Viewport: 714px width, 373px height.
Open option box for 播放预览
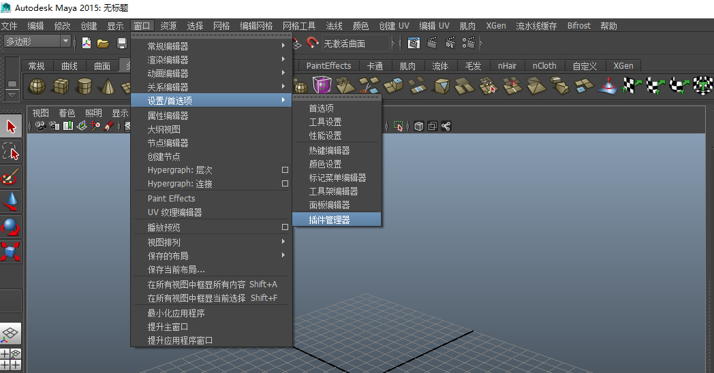pyautogui.click(x=285, y=227)
